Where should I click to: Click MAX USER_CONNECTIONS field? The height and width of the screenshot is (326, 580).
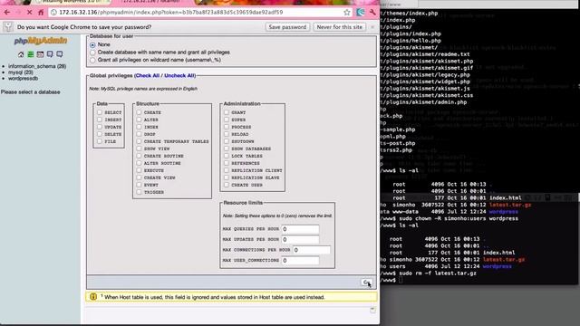(300, 261)
